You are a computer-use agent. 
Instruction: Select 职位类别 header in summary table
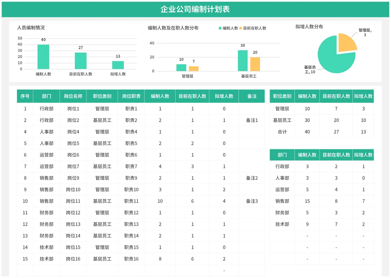282,96
